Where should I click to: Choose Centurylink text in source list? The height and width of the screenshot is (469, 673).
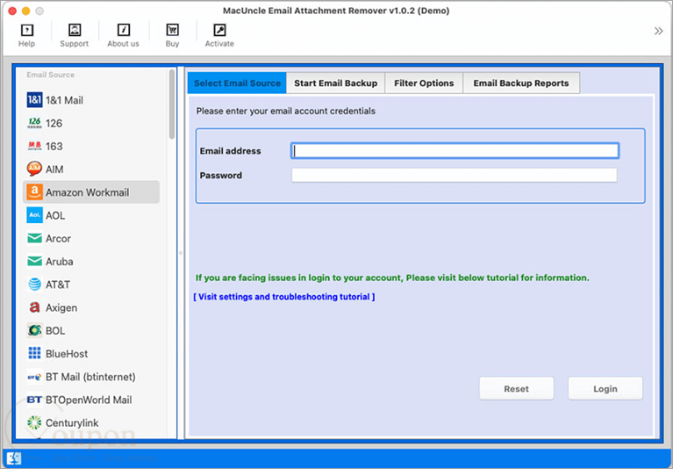(x=72, y=423)
